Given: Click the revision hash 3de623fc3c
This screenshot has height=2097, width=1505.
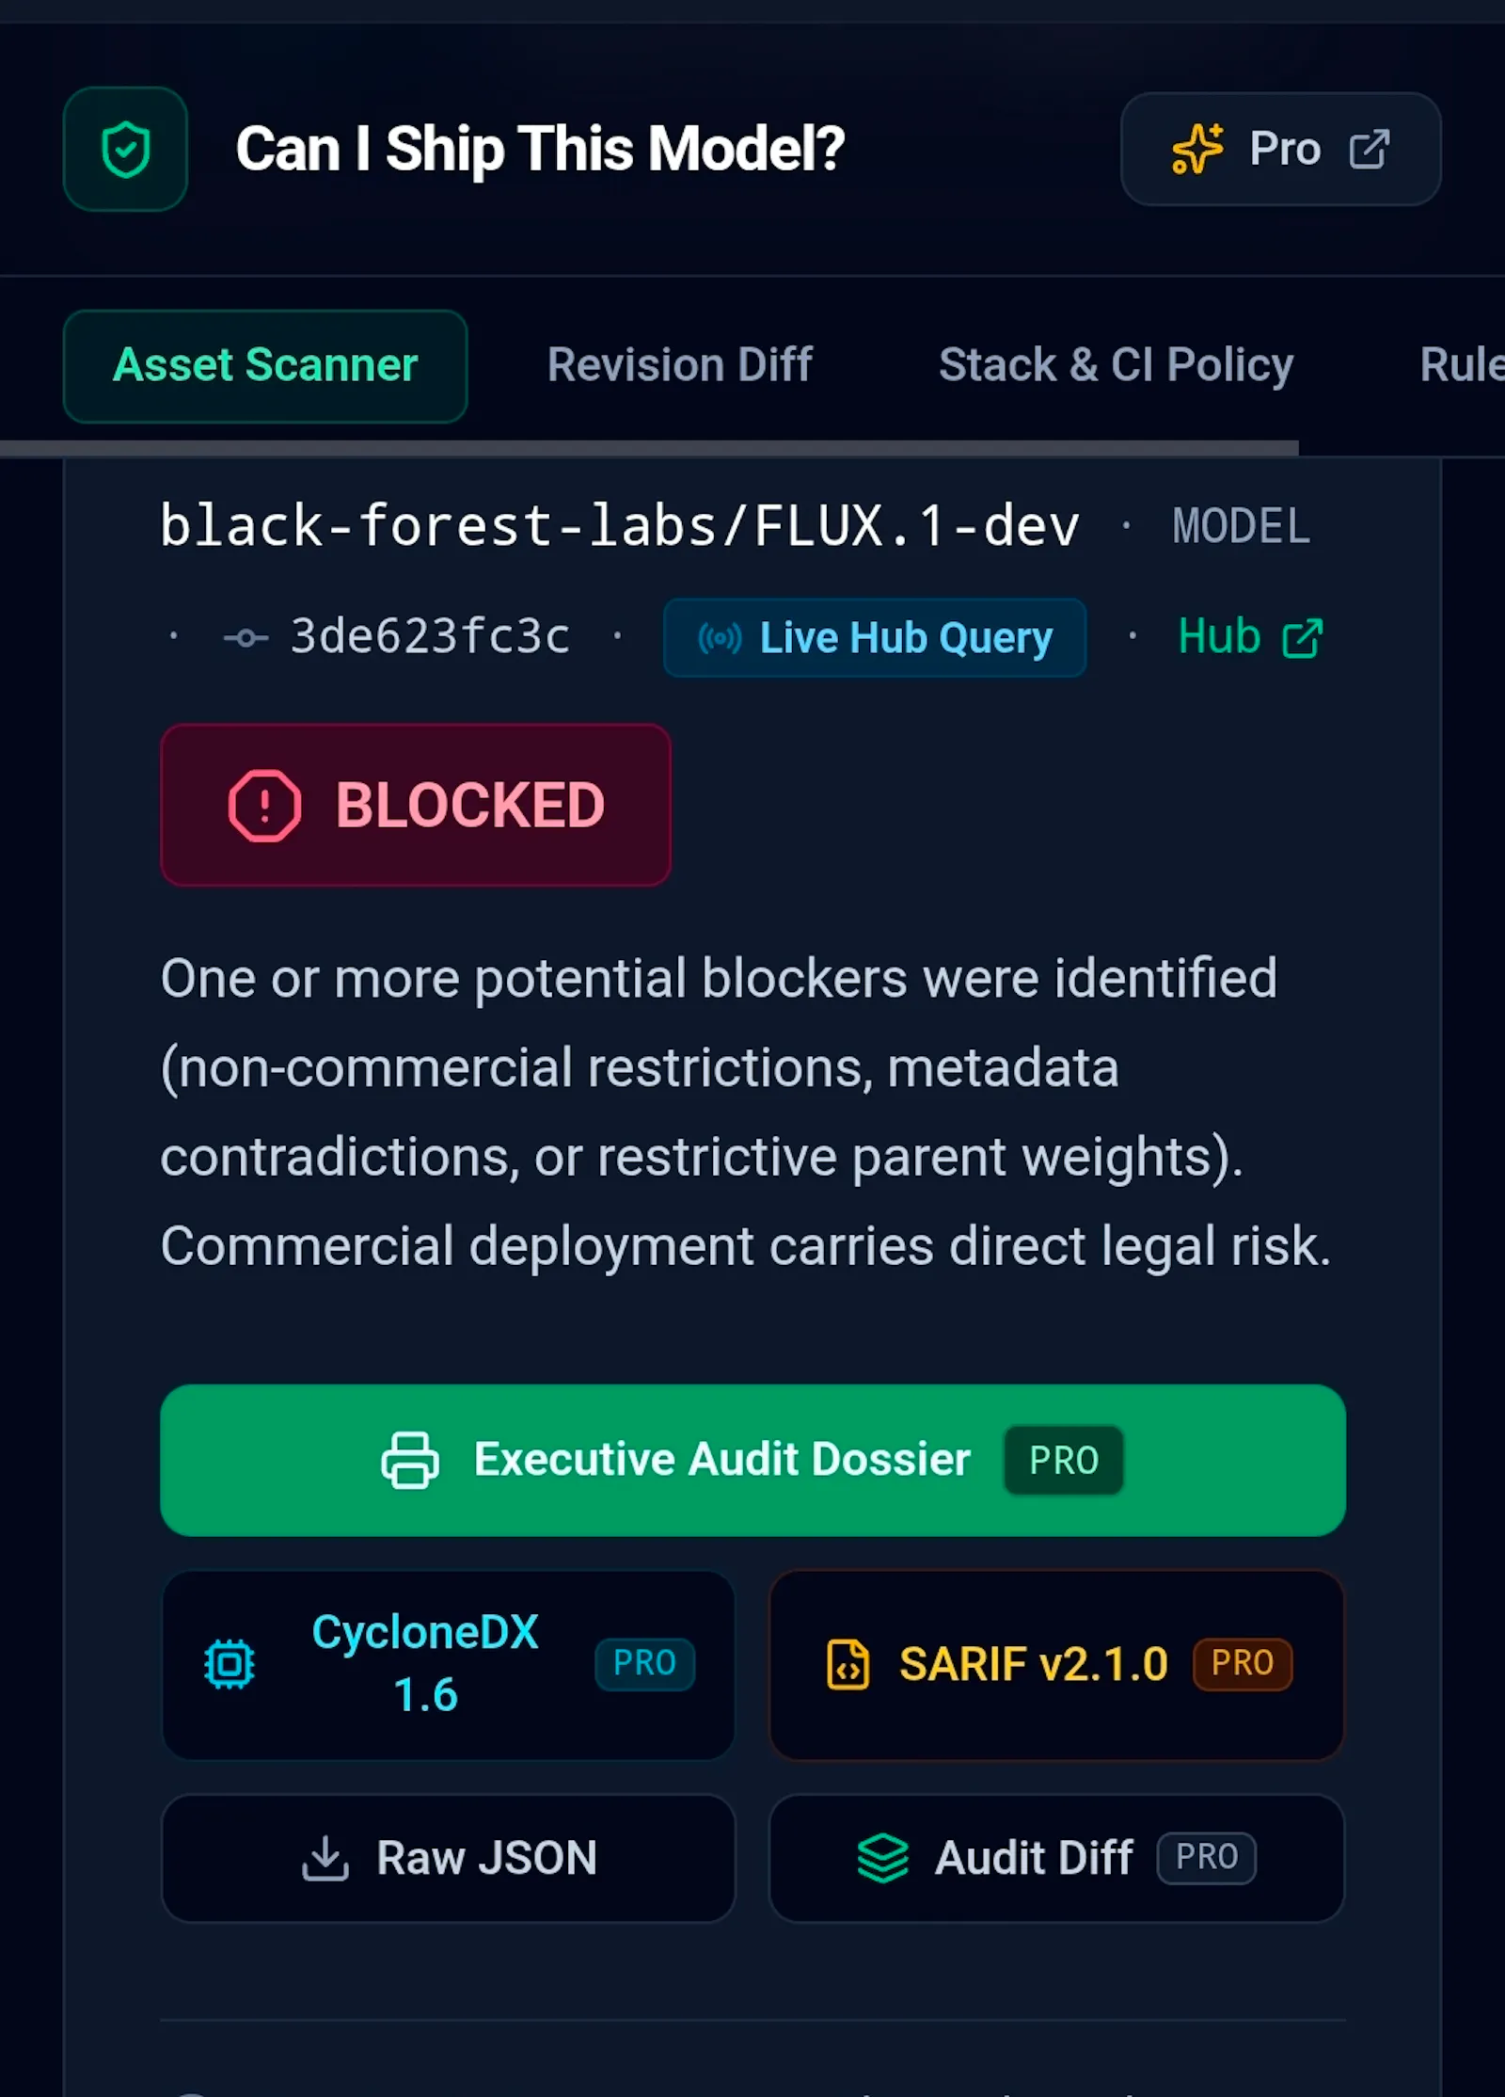Looking at the screenshot, I should point(430,636).
